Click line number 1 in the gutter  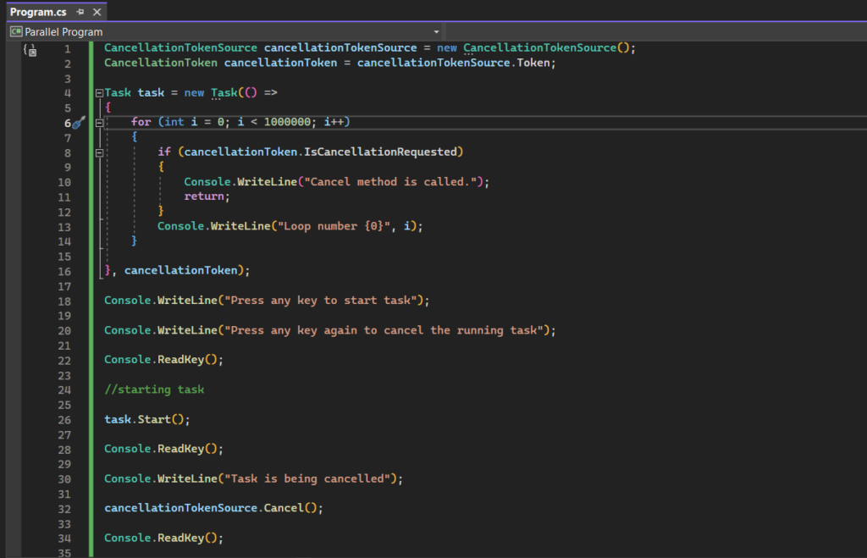click(68, 48)
